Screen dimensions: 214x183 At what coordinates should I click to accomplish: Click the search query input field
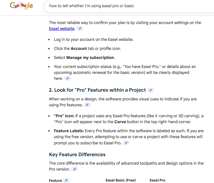coord(125,6)
